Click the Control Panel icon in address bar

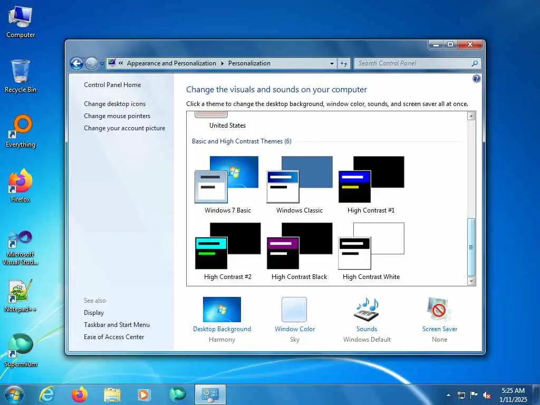(112, 63)
